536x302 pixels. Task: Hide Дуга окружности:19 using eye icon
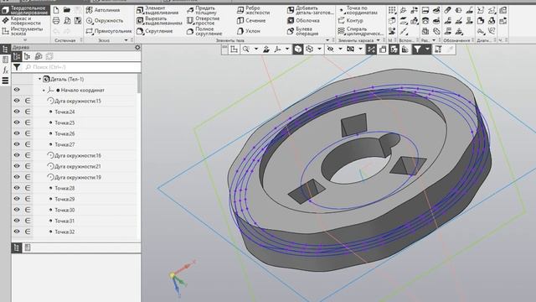coord(17,177)
